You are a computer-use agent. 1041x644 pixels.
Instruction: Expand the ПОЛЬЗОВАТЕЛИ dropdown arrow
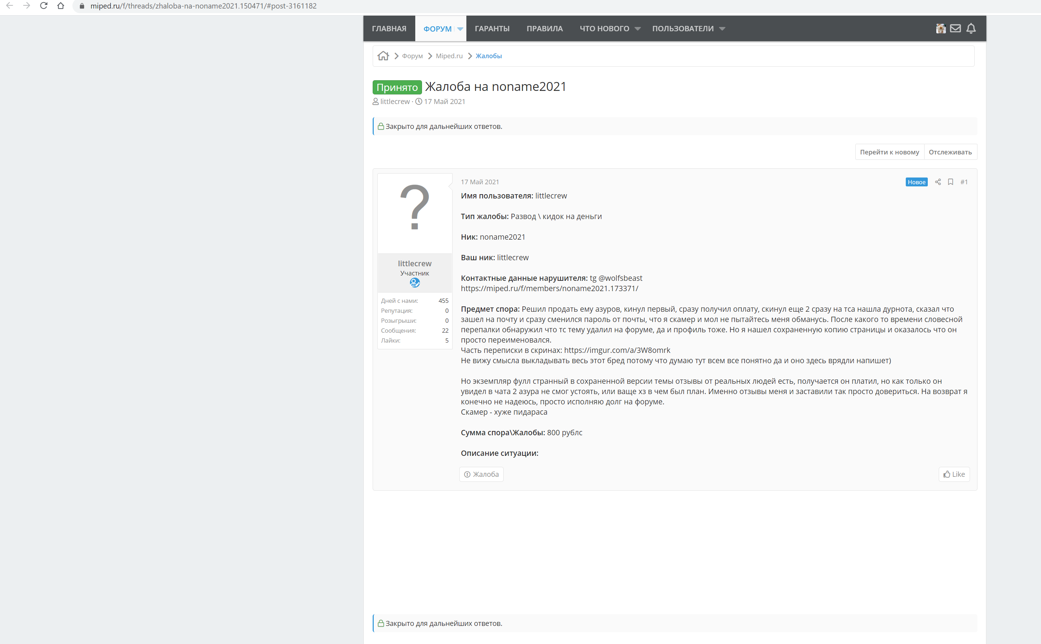[x=722, y=29]
